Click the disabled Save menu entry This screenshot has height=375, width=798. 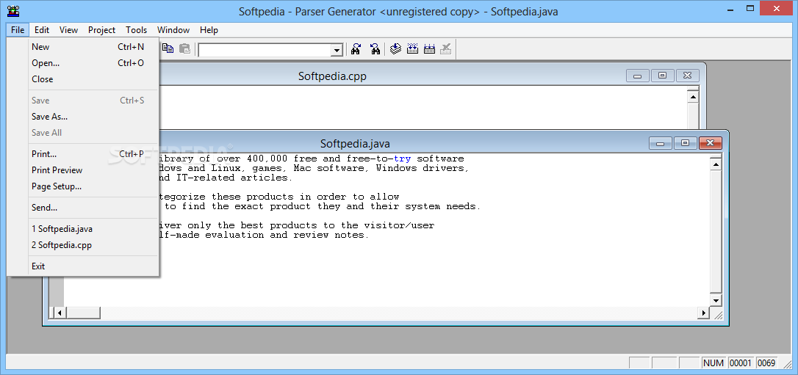coord(83,101)
